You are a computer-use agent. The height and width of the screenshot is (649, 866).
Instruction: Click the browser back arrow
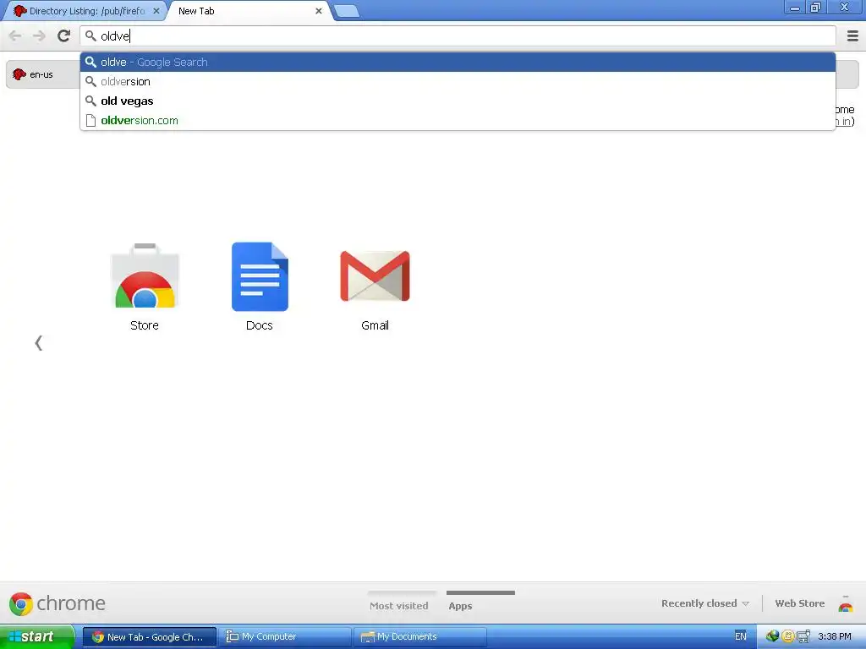click(15, 36)
